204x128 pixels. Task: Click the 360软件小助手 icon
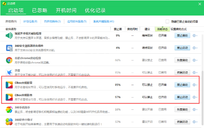click(9, 122)
